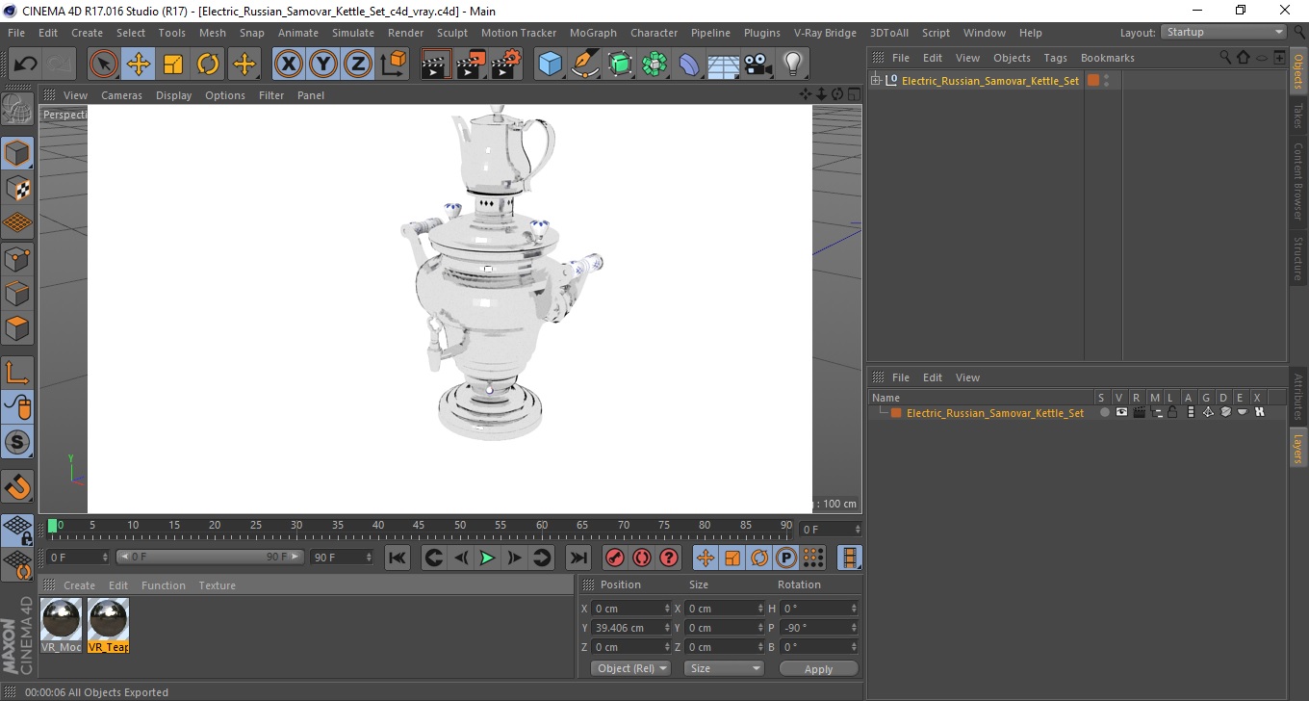
Task: Add a Cube primitive object
Action: coord(551,65)
